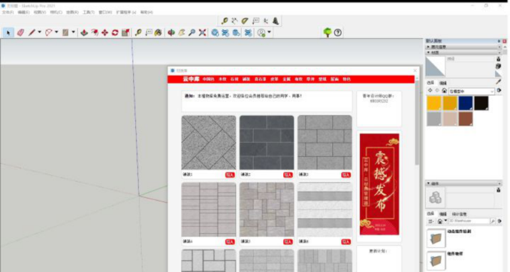The image size is (510, 272).
Task: Click the green tree plugin icon
Action: (327, 32)
